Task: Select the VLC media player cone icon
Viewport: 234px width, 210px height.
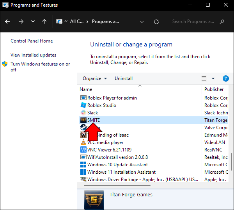Action: [83, 142]
